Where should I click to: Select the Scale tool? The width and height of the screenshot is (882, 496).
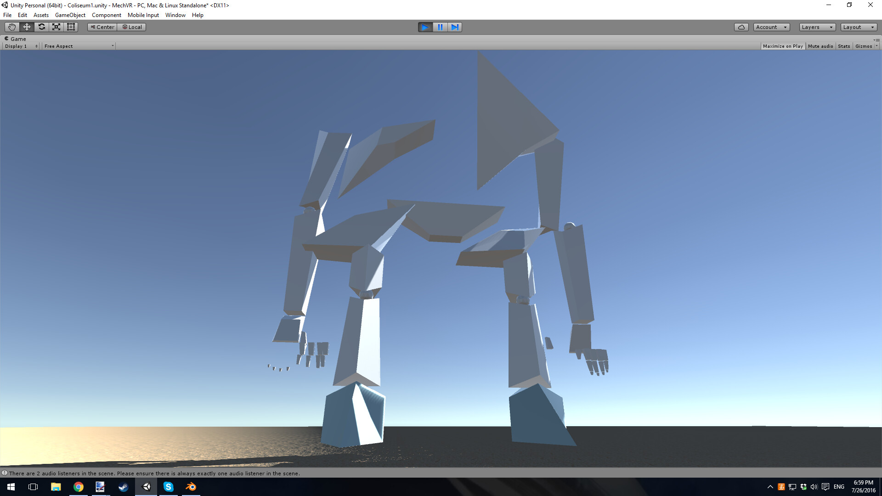tap(56, 27)
